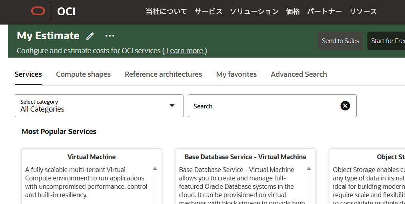This screenshot has width=405, height=204.
Task: Expand the Select category dropdown arrow
Action: 172,106
